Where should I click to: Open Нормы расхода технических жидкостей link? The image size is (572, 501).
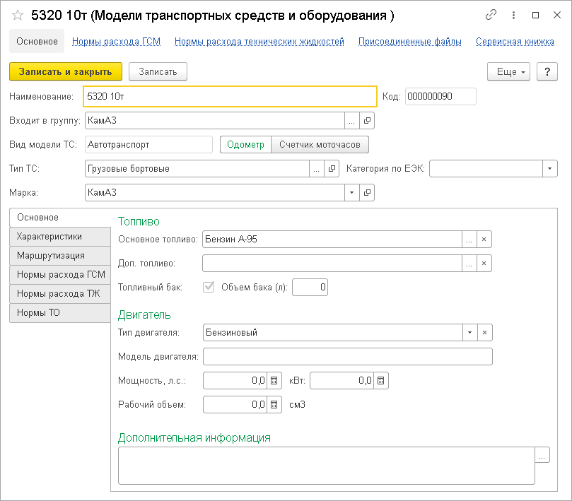pos(259,42)
